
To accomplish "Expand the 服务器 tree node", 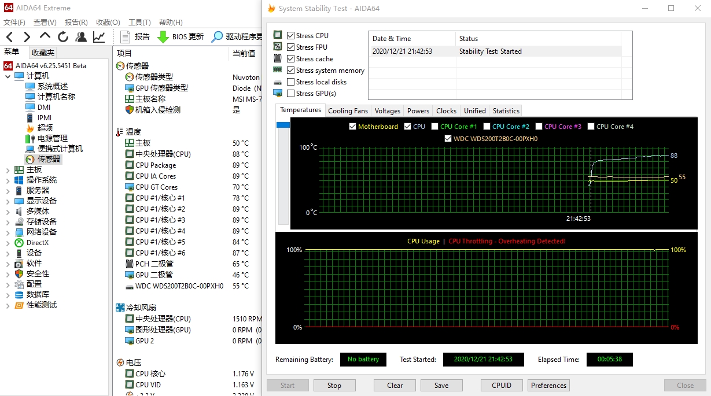I will pos(8,190).
